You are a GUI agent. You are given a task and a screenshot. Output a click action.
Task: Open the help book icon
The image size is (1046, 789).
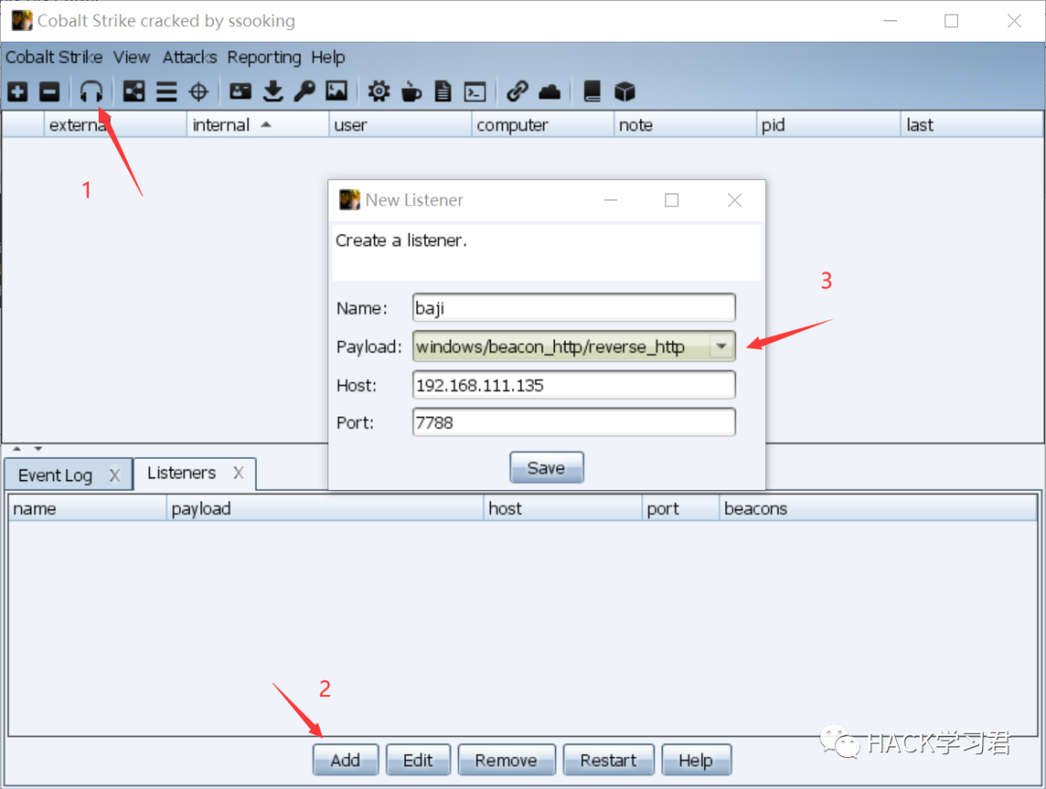(x=592, y=91)
